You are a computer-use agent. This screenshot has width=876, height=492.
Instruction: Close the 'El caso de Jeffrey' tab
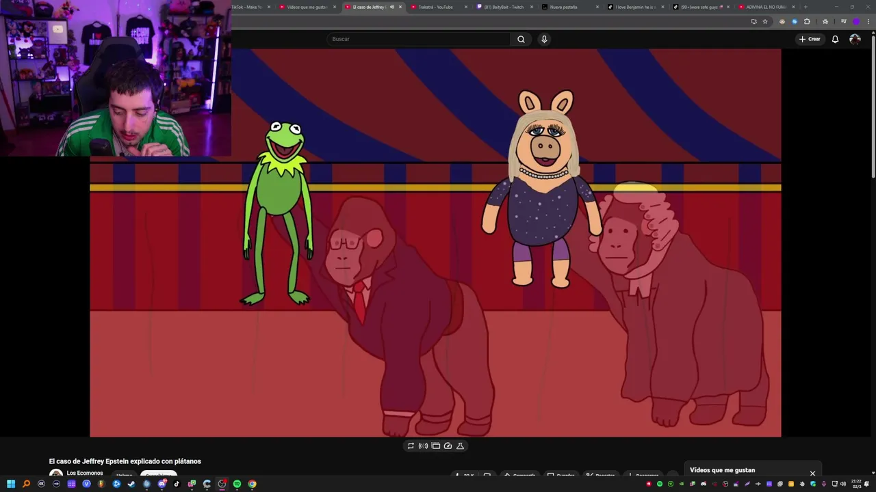point(400,7)
